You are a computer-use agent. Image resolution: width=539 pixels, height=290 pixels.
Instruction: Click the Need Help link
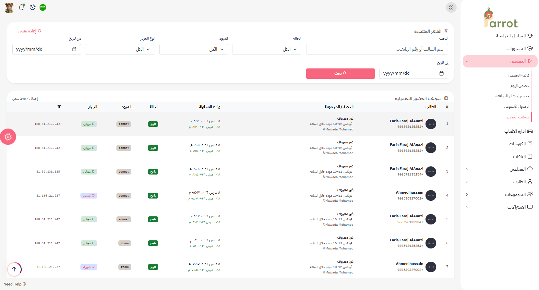(15, 284)
